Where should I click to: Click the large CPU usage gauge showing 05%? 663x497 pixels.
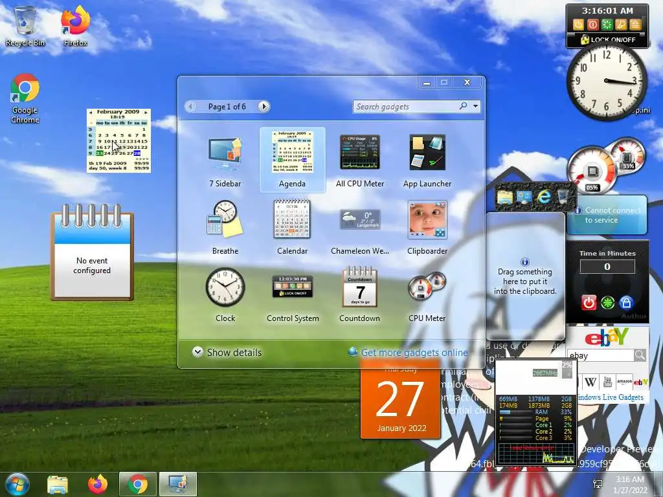tap(592, 170)
